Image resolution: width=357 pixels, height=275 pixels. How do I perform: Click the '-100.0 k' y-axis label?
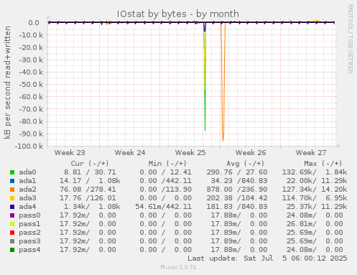(29, 146)
